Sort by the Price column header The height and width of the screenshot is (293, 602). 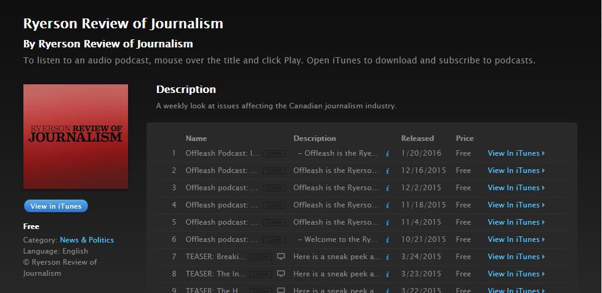(x=465, y=138)
